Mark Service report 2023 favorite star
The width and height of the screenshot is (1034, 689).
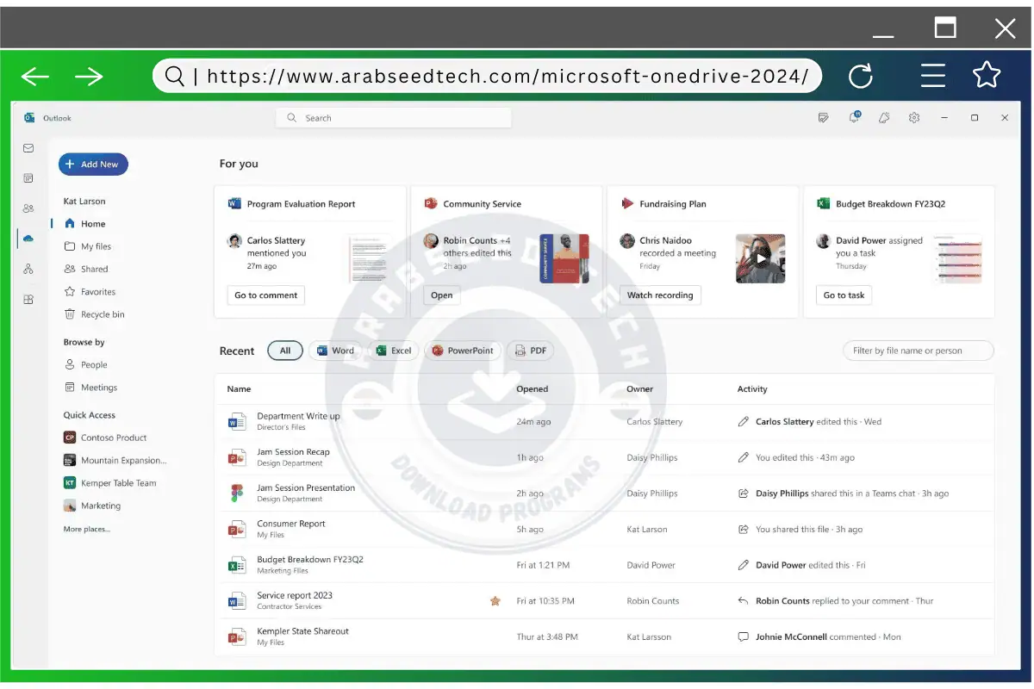[x=495, y=600]
